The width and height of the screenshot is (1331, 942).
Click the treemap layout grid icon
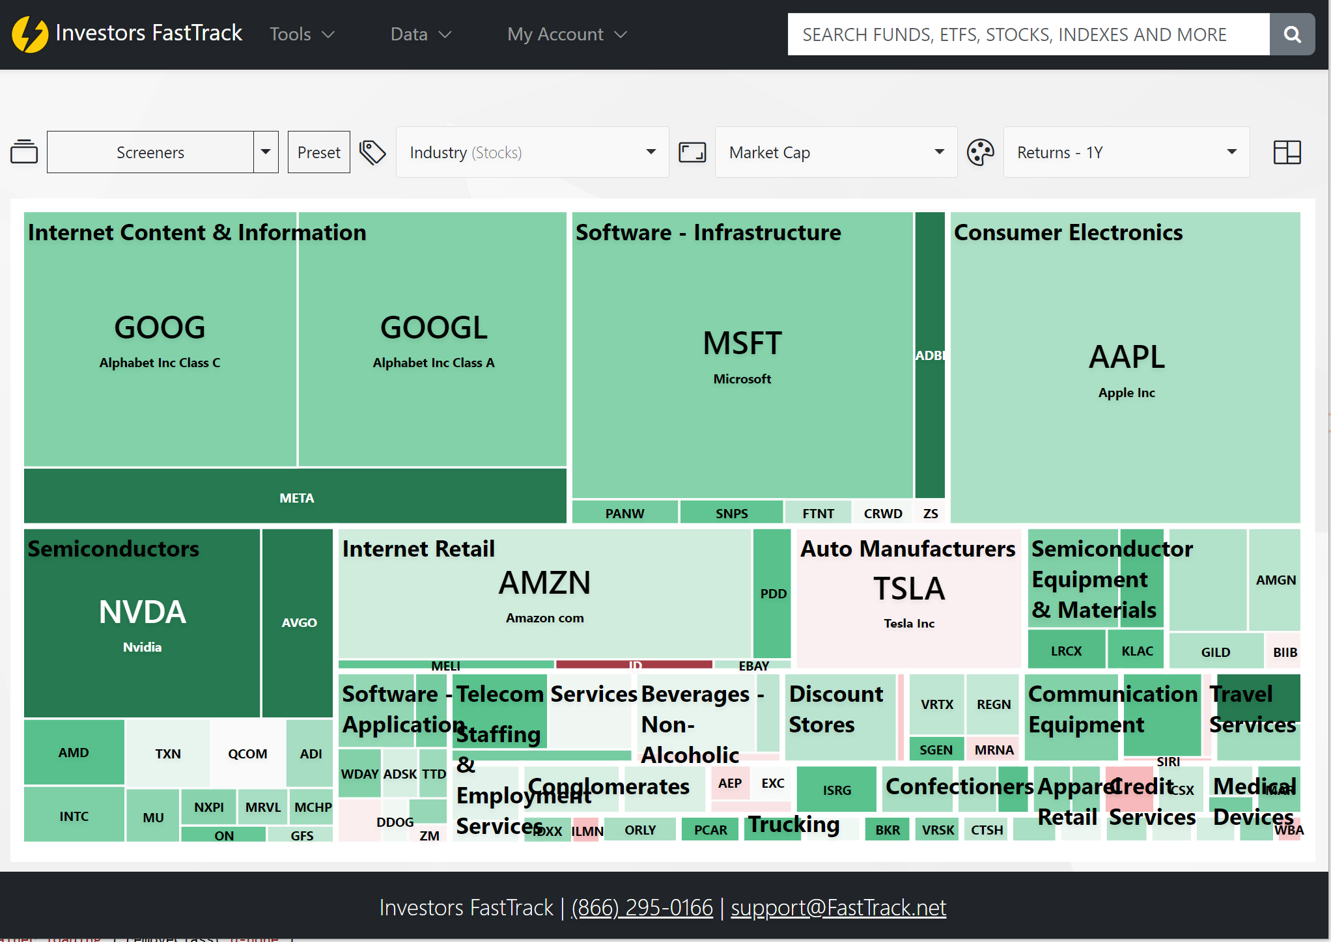click(x=1287, y=152)
